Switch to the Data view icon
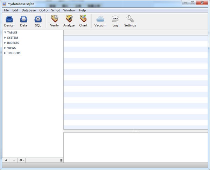This screenshot has height=170, width=210. (23, 19)
